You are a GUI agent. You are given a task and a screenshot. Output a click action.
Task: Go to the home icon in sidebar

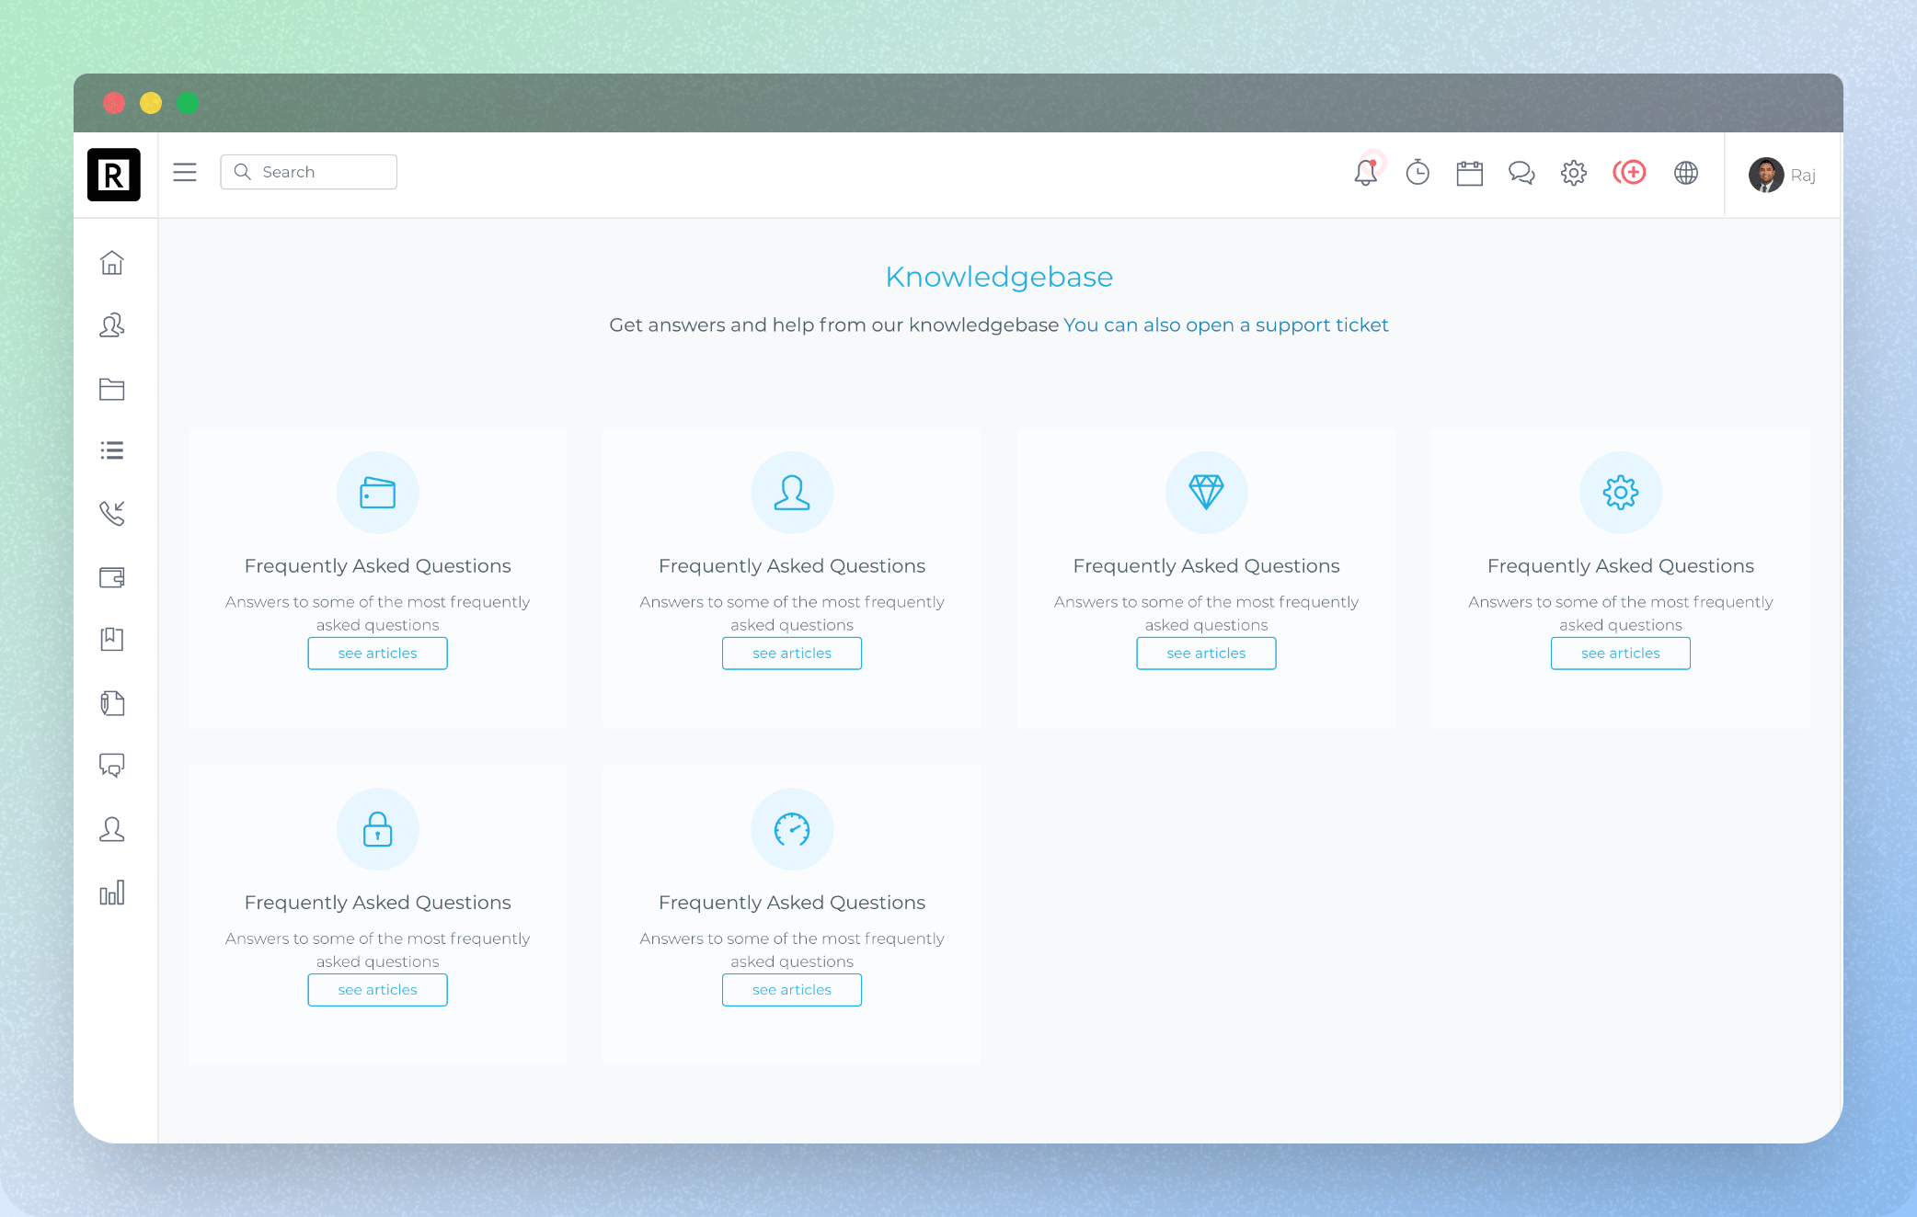point(112,263)
